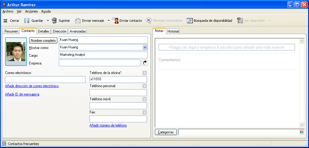This screenshot has width=309, height=148.
Task: Click the Guardar floppy disk icon
Action: pyautogui.click(x=27, y=21)
